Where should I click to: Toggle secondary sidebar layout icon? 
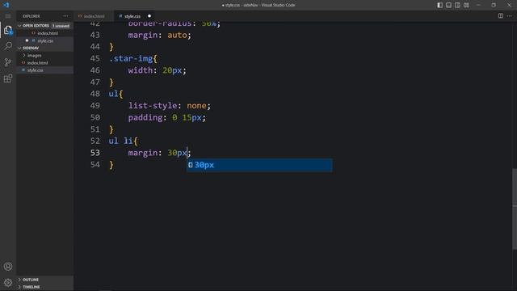(x=457, y=5)
